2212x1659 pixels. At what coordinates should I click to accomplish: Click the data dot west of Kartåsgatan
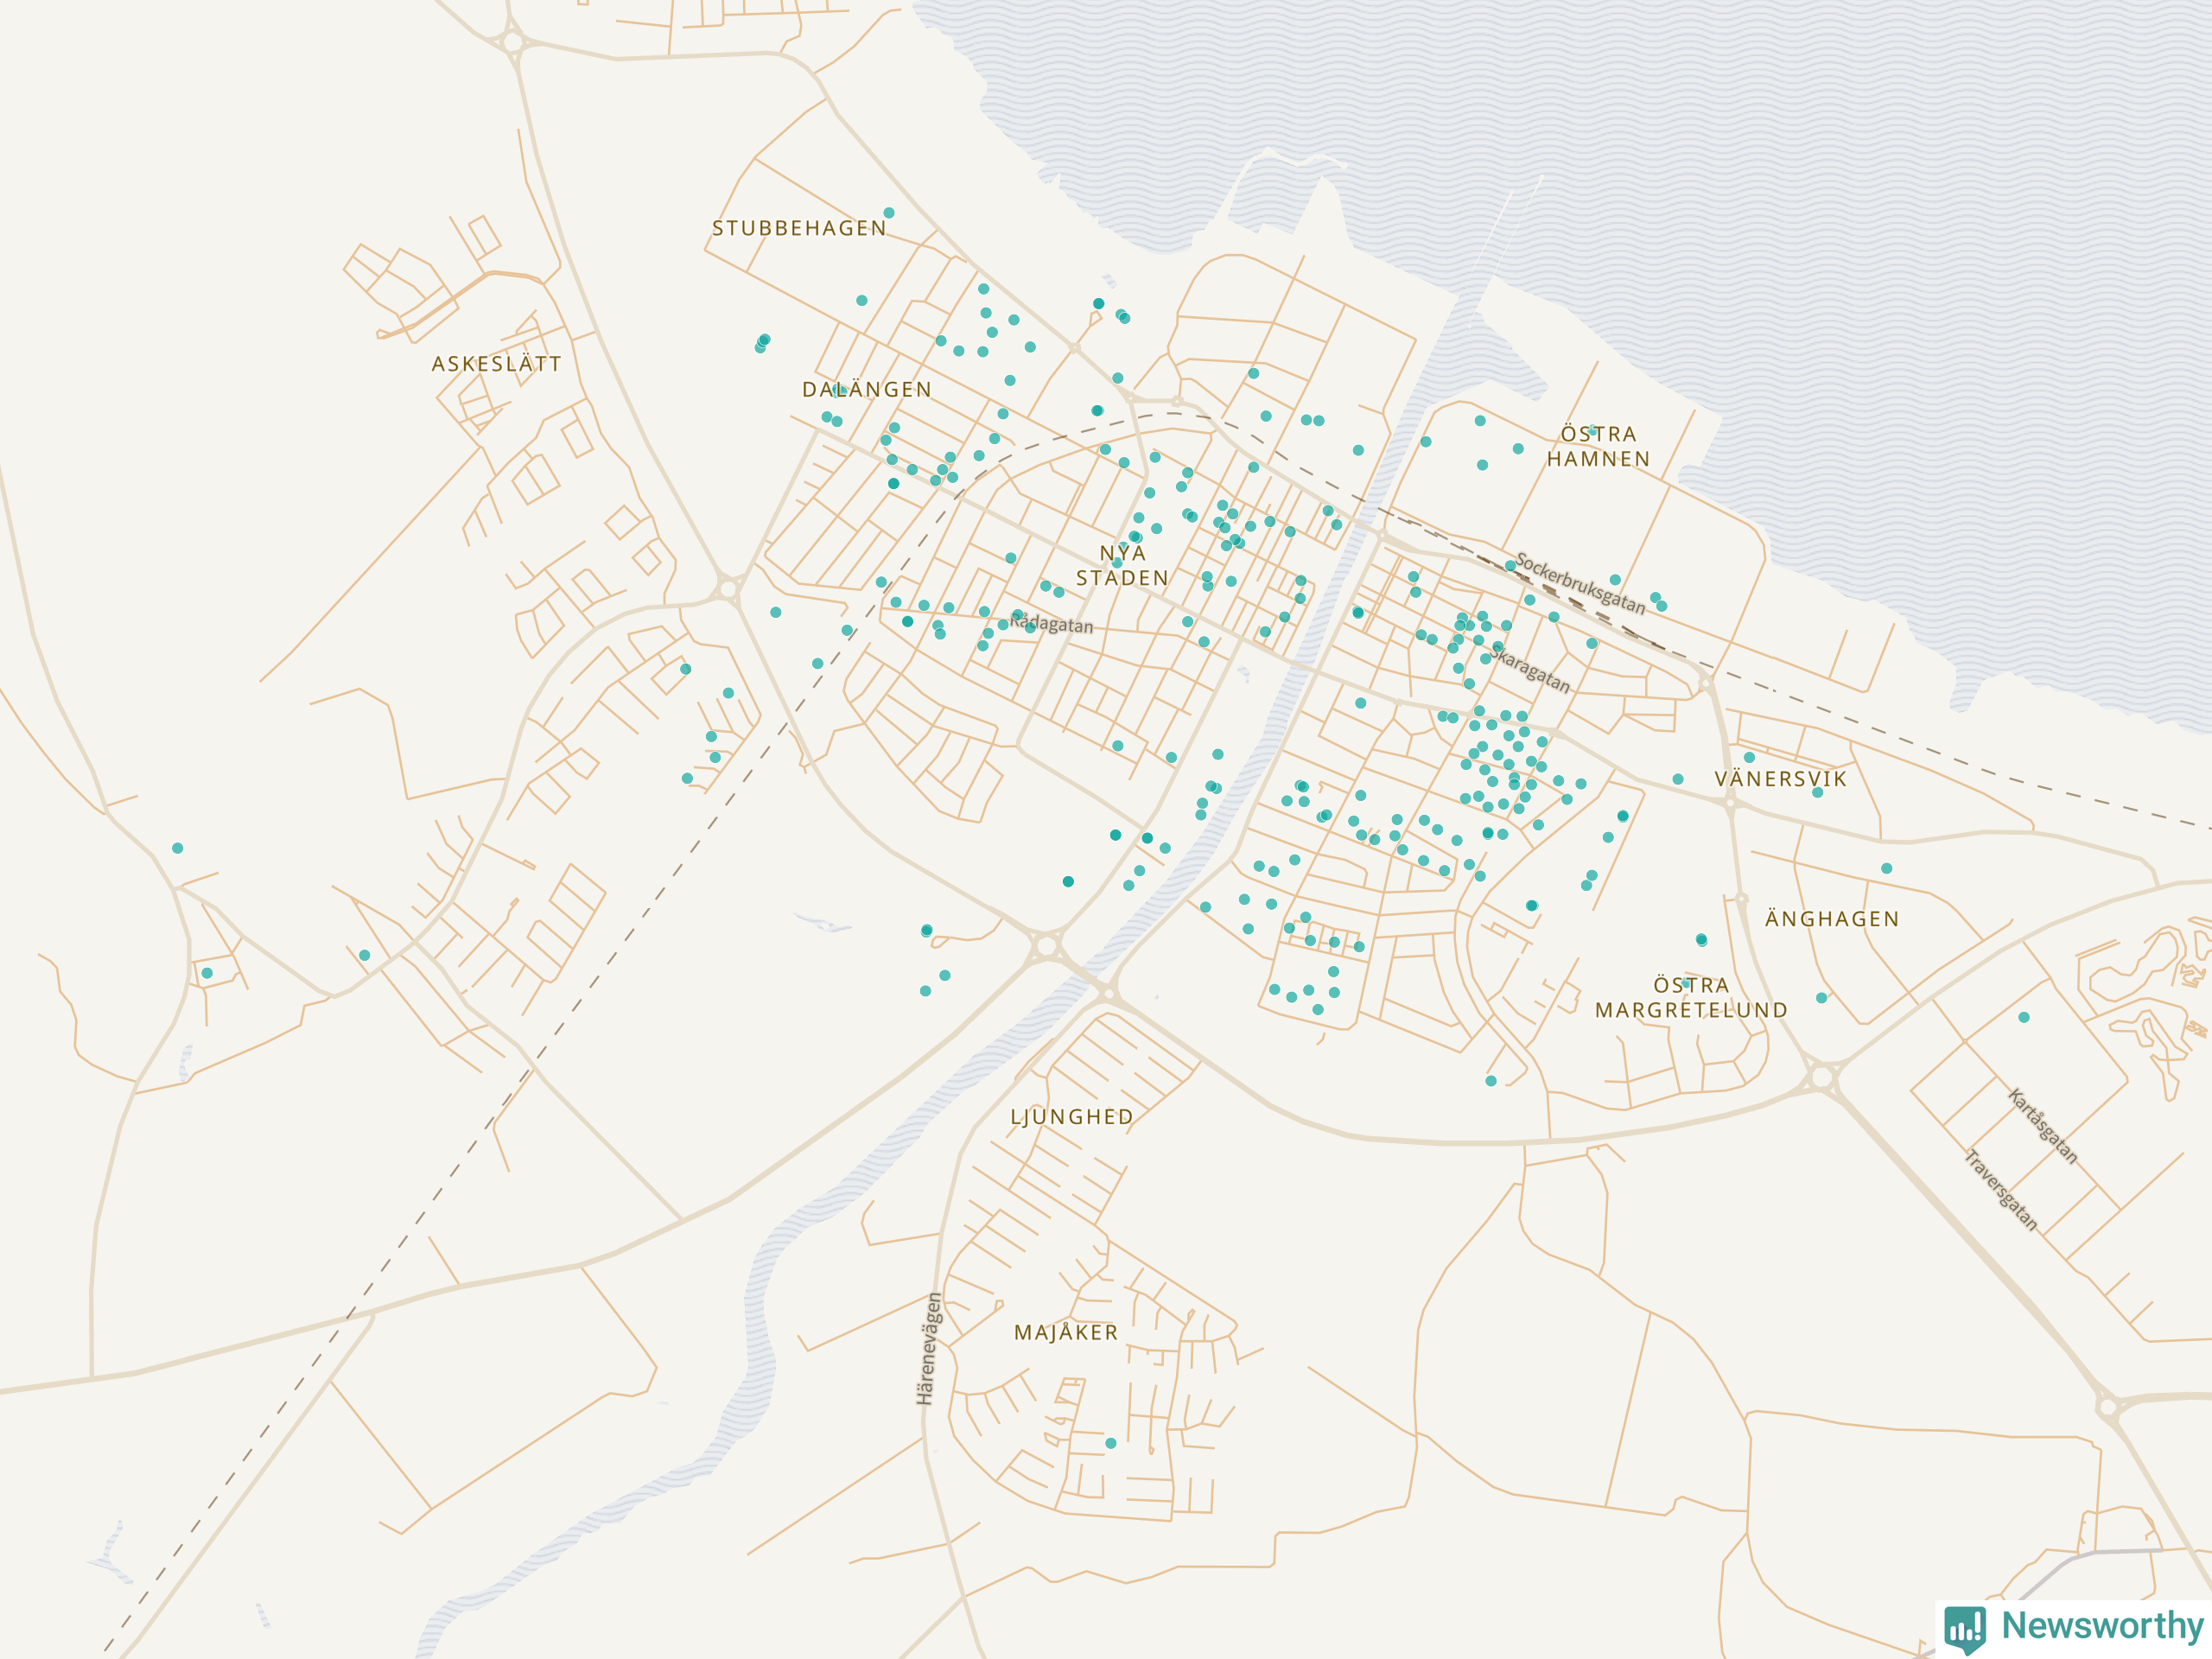[x=2024, y=1017]
